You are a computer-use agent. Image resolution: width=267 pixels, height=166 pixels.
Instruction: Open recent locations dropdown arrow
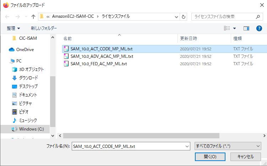click(26, 17)
